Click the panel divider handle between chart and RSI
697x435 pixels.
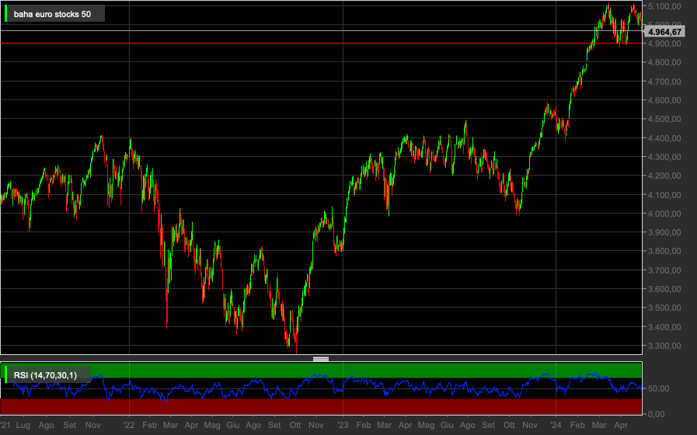coord(321,359)
